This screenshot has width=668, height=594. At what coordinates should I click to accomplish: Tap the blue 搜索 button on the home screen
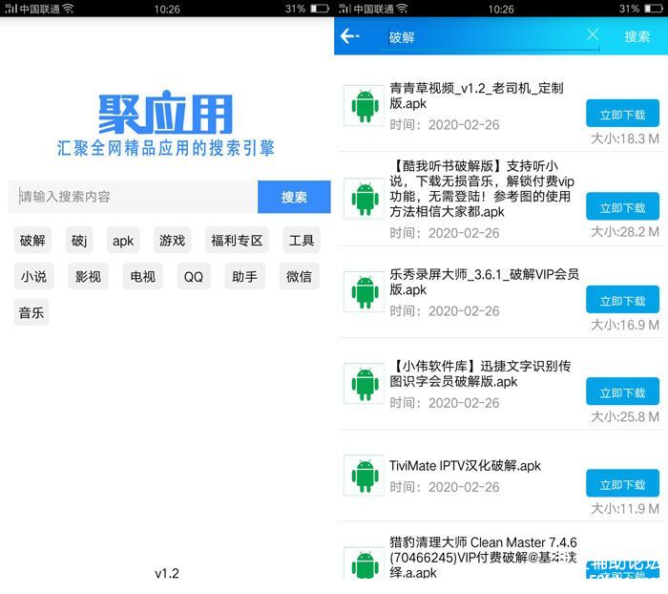pyautogui.click(x=294, y=197)
